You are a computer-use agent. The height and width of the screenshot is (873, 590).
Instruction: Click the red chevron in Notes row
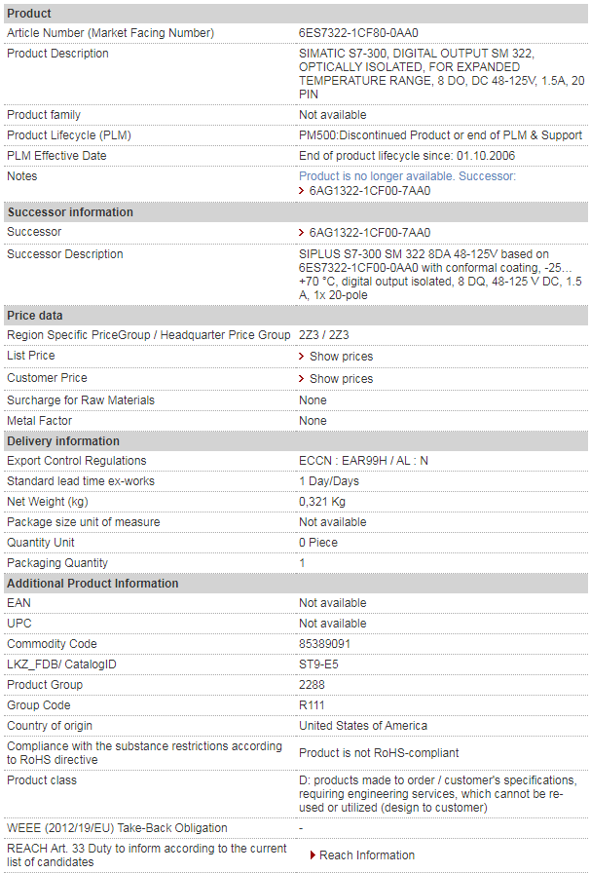click(x=302, y=190)
